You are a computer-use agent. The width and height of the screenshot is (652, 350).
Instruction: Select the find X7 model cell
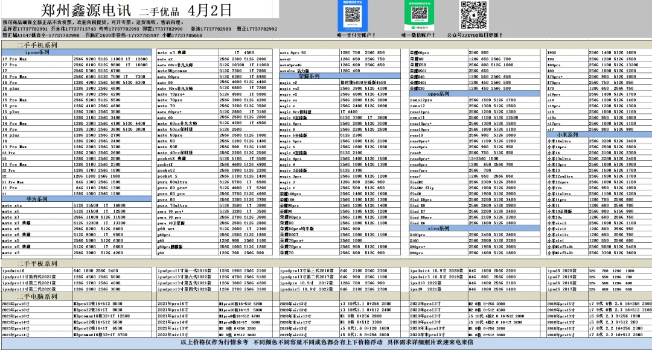[439, 211]
